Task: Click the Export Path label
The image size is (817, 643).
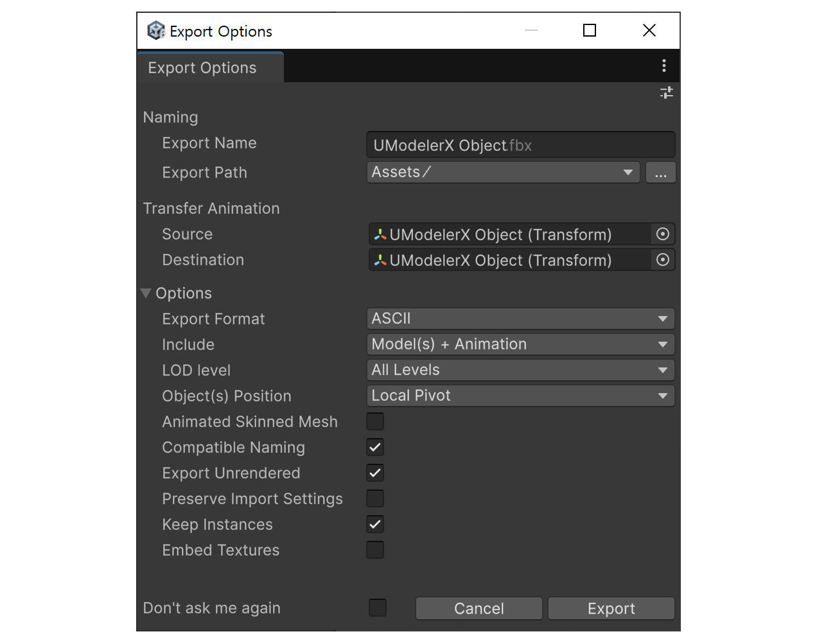Action: [205, 173]
